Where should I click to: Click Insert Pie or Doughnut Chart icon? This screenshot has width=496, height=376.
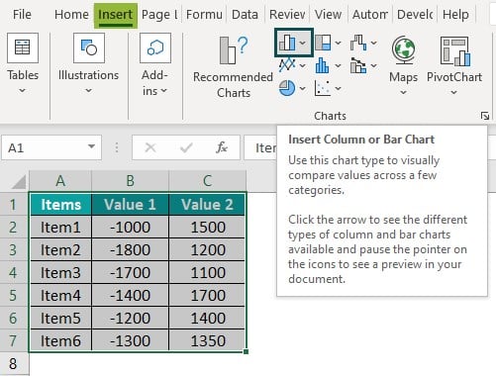click(x=287, y=88)
